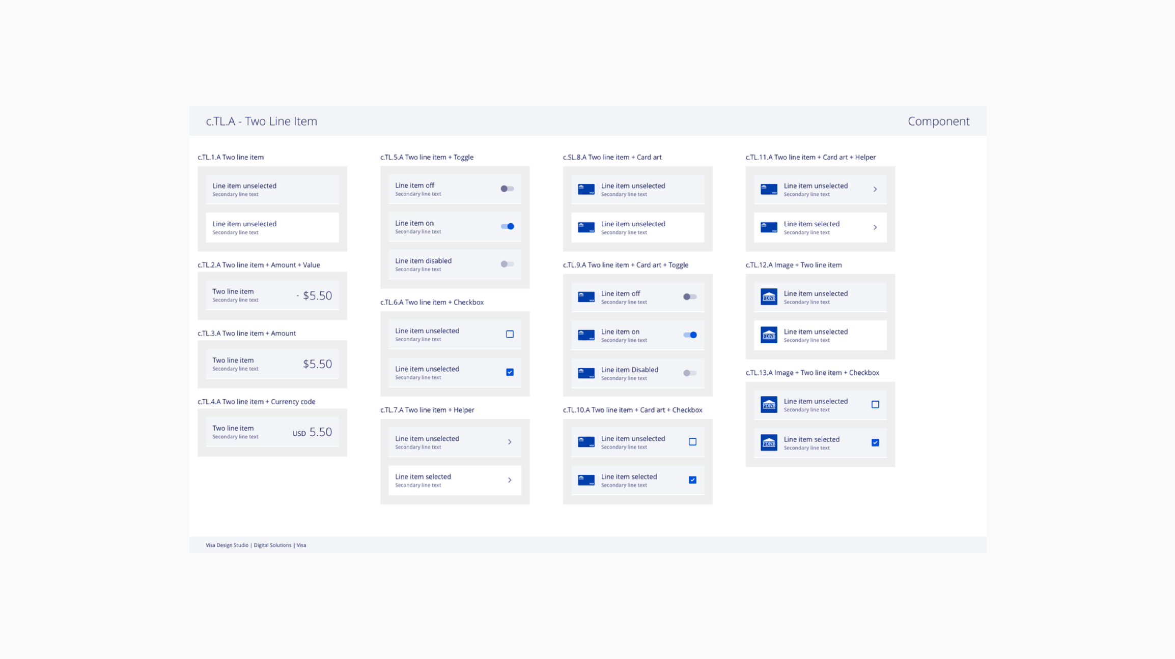This screenshot has height=659, width=1175.
Task: Expand the helper chevron in c.TL.11.A selected row
Action: pos(876,227)
